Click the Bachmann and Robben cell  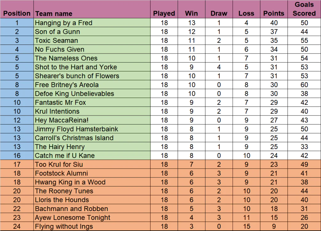[x=92, y=209]
